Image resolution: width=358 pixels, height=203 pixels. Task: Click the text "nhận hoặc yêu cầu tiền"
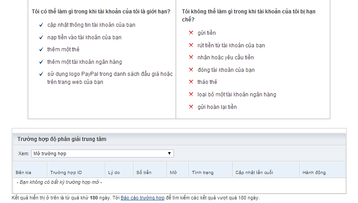click(226, 58)
